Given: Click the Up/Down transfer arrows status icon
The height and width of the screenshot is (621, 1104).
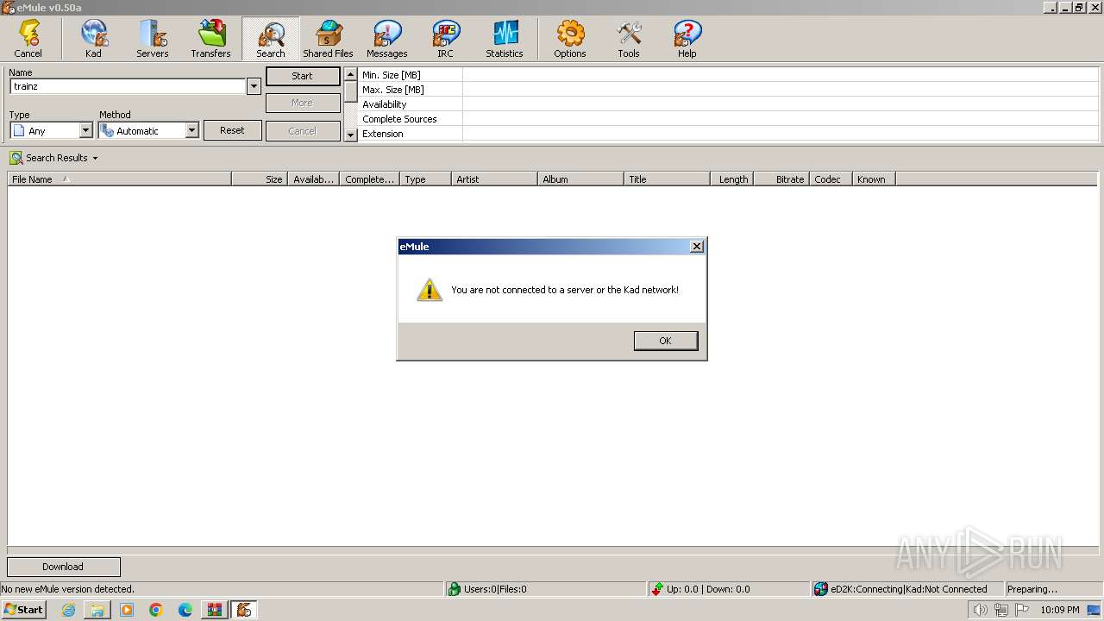Looking at the screenshot, I should pos(657,589).
